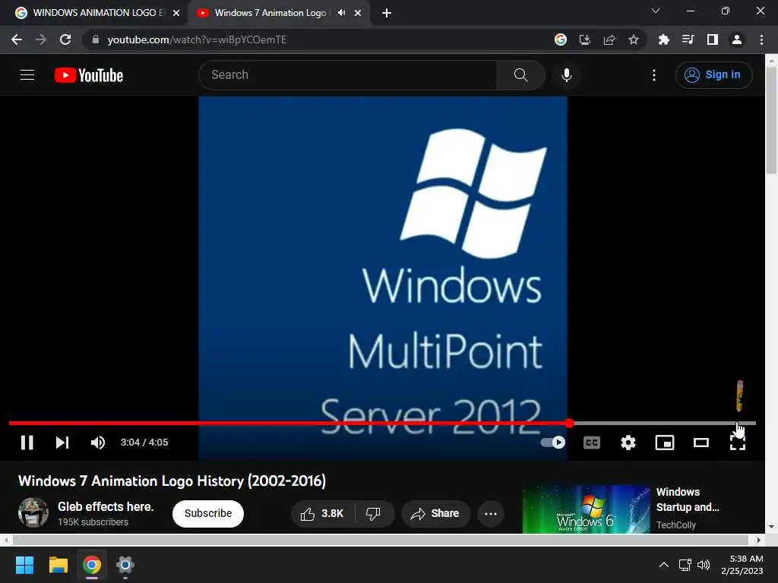778x583 pixels.
Task: Subscribe to Gleb effects here.
Action: (208, 513)
